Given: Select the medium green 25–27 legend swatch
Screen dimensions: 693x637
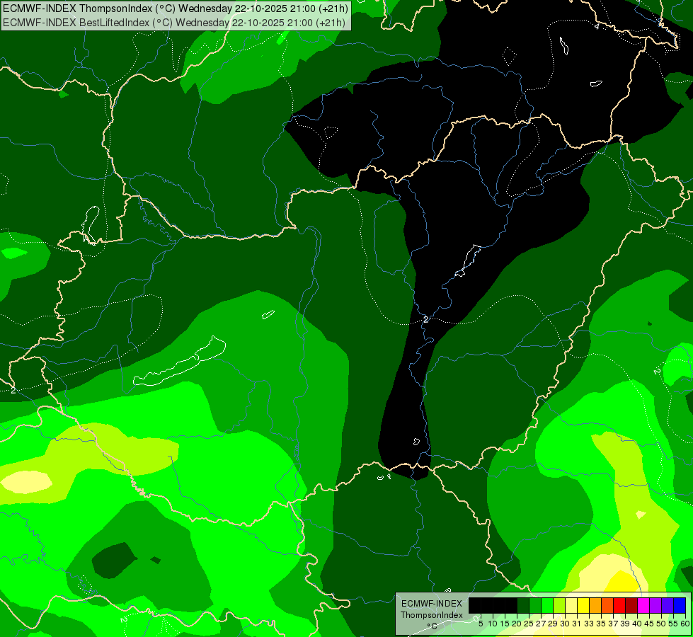Looking at the screenshot, I should click(535, 605).
